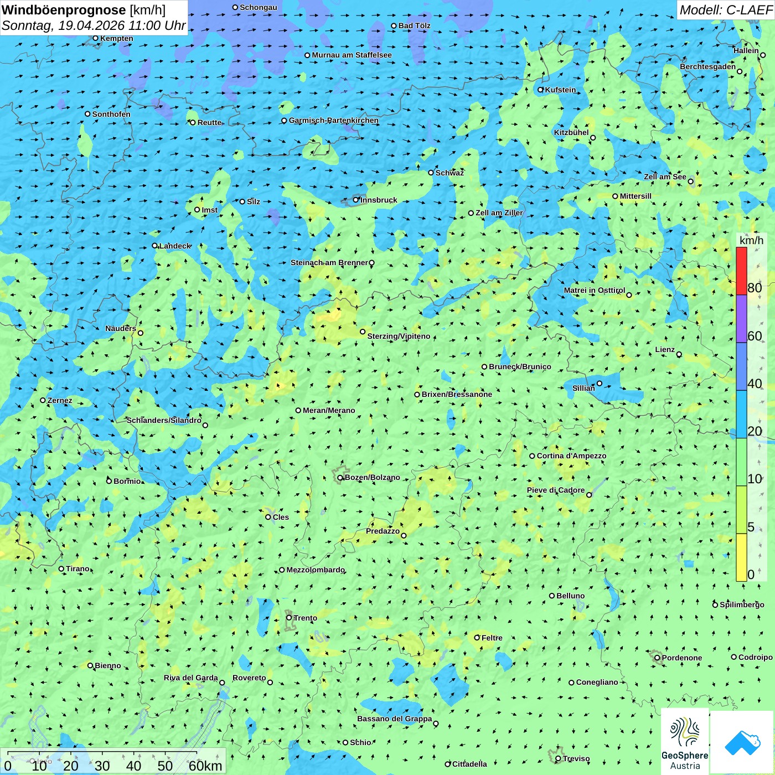
Task: Click the date 'Sonntag, 19.04.2026 11:00 Uhr'
Action: click(x=94, y=25)
